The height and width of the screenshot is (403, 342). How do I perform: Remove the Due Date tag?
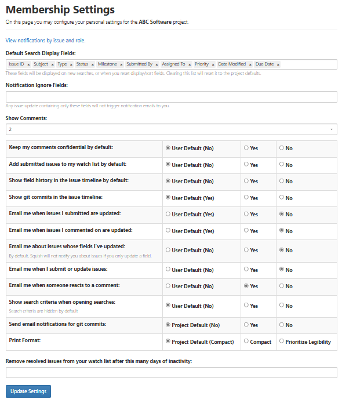tap(278, 65)
